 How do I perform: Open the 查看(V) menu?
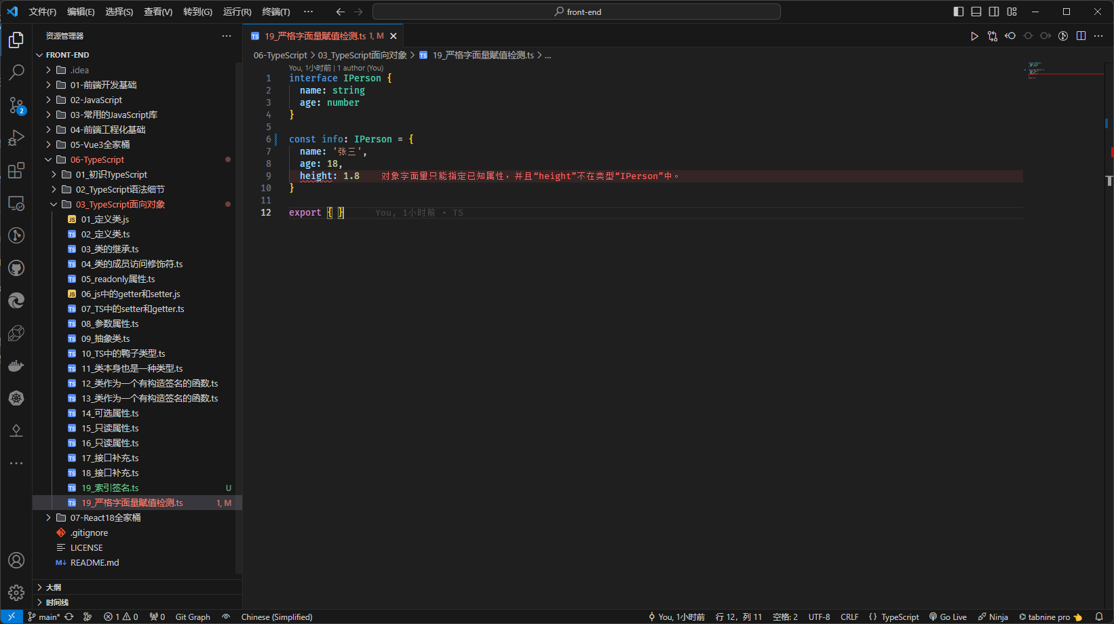tap(157, 12)
